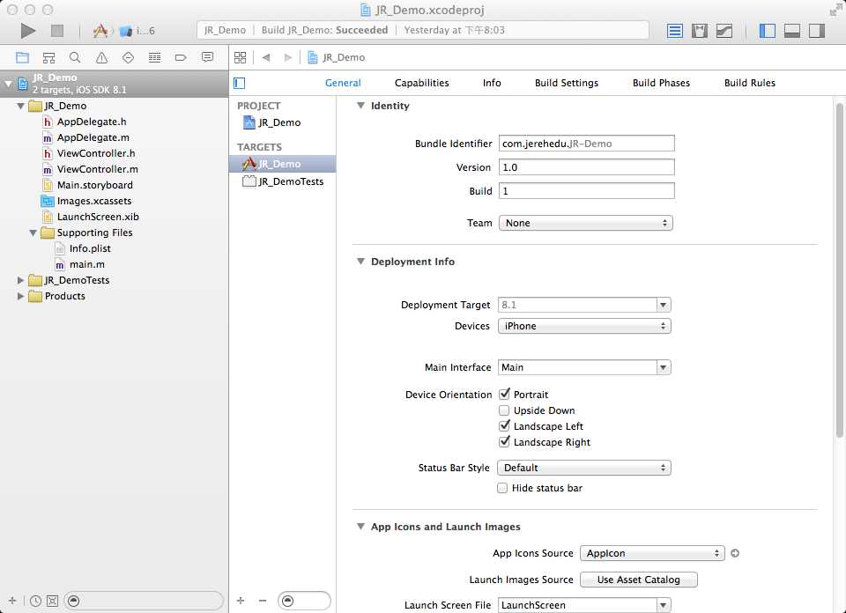Switch to the Capabilities tab
The width and height of the screenshot is (846, 613).
click(x=421, y=83)
